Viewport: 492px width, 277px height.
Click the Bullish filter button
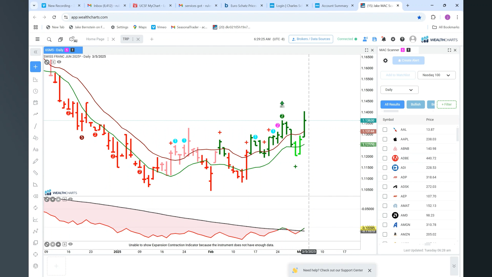click(x=416, y=104)
